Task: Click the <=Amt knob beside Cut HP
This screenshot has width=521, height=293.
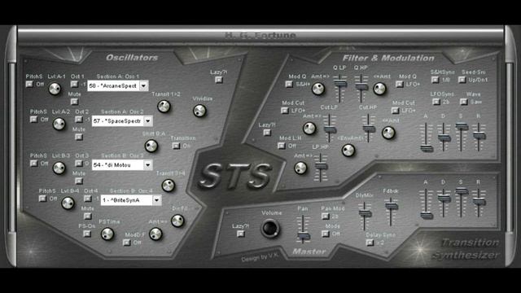Action: pyautogui.click(x=388, y=133)
